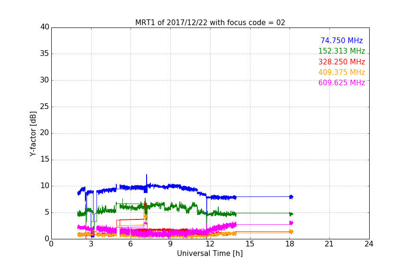Click y-axis tick label 35

[x=45, y=54]
